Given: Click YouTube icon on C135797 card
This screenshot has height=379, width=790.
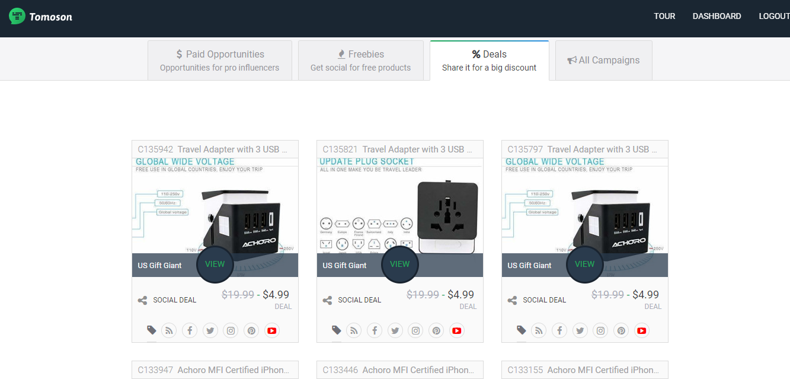Looking at the screenshot, I should (641, 331).
